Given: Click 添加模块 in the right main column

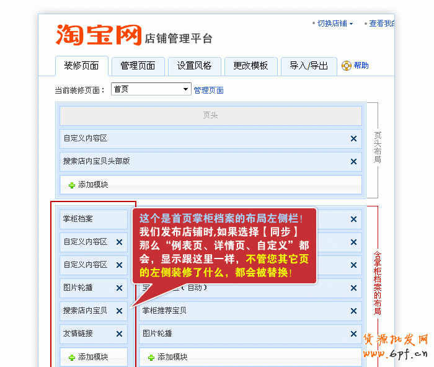Looking at the screenshot, I should (x=167, y=357).
